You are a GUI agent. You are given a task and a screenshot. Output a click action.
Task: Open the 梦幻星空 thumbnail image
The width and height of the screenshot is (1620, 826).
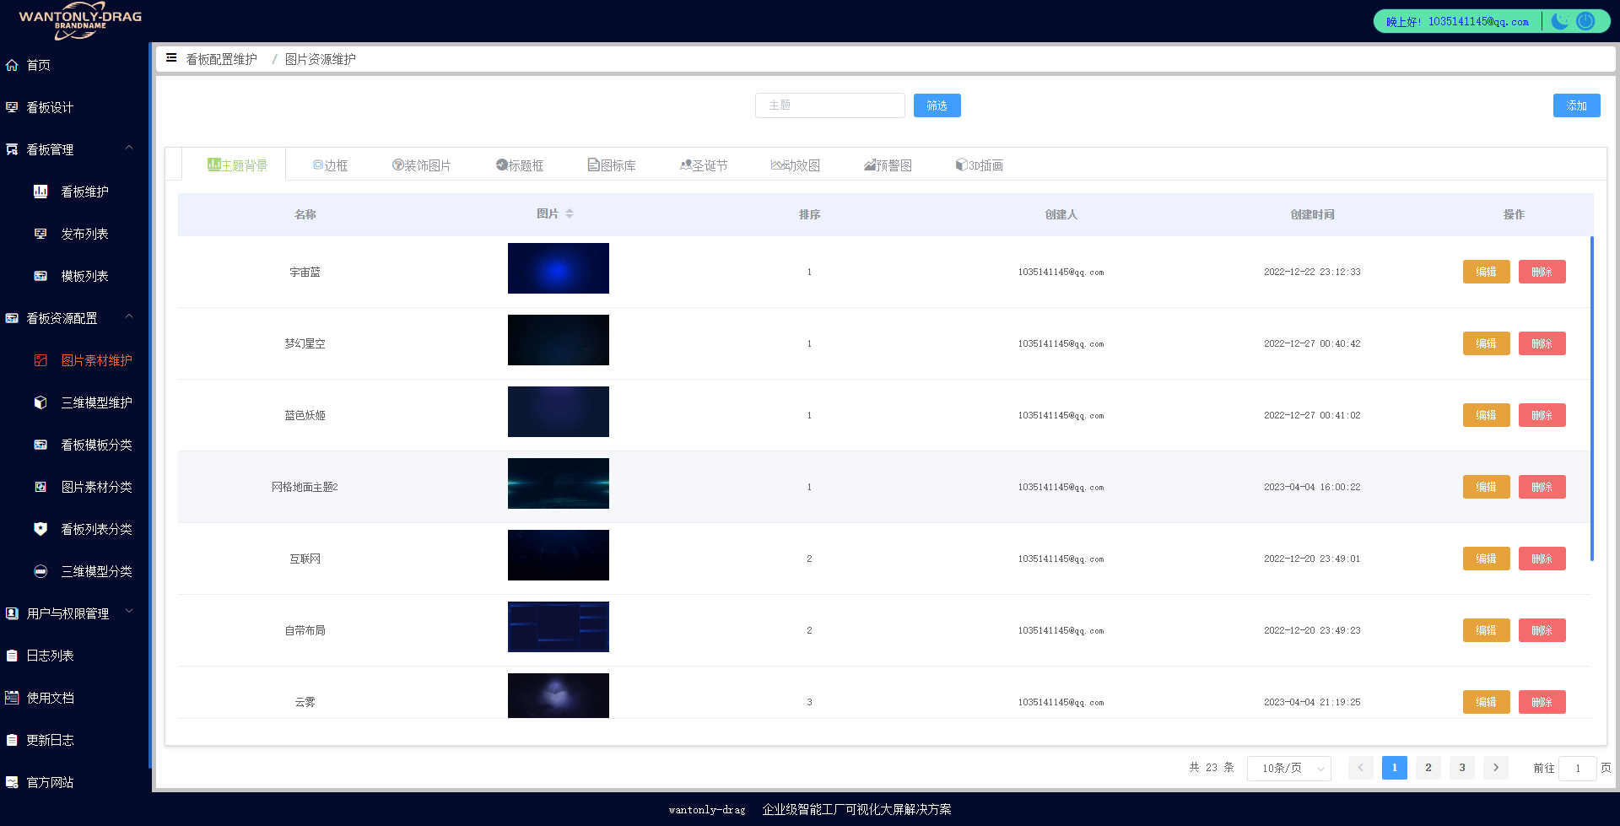click(558, 340)
